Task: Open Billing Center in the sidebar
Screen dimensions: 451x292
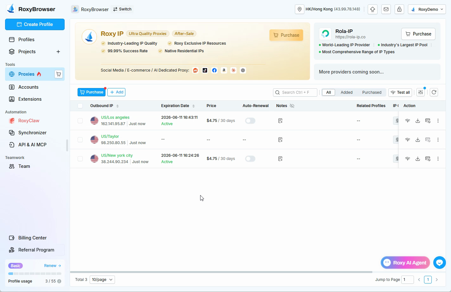Action: coord(35,238)
